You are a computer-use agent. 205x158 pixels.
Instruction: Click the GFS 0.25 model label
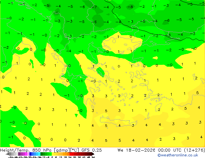click(x=92, y=150)
